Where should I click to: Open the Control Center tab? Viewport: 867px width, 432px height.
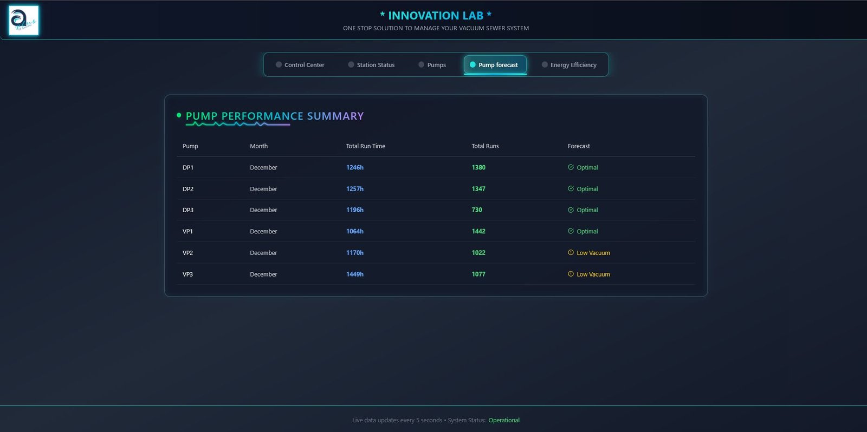click(300, 65)
